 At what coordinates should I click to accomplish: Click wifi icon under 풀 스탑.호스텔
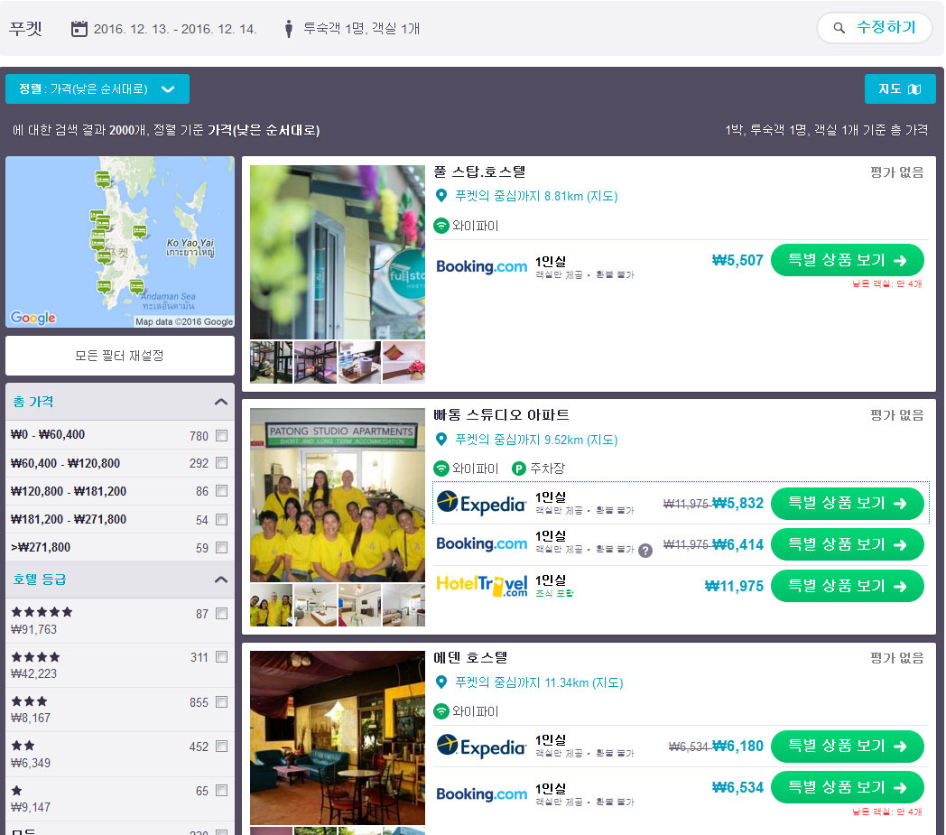441,226
